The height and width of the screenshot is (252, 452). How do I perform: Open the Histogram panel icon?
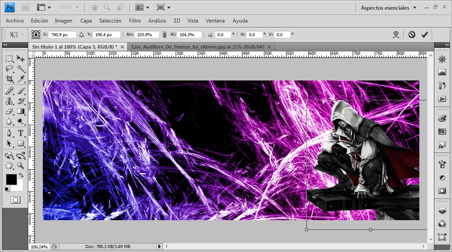[x=442, y=72]
